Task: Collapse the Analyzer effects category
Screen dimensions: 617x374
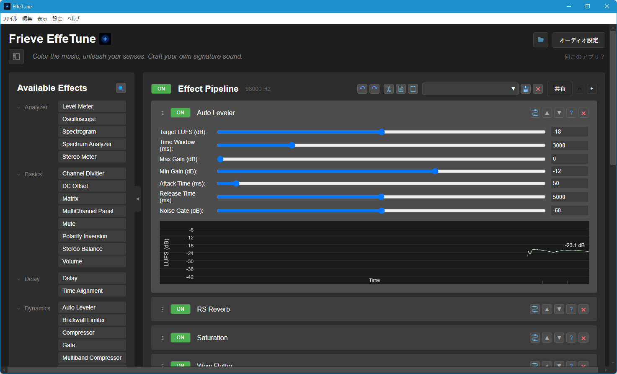Action: pos(19,108)
